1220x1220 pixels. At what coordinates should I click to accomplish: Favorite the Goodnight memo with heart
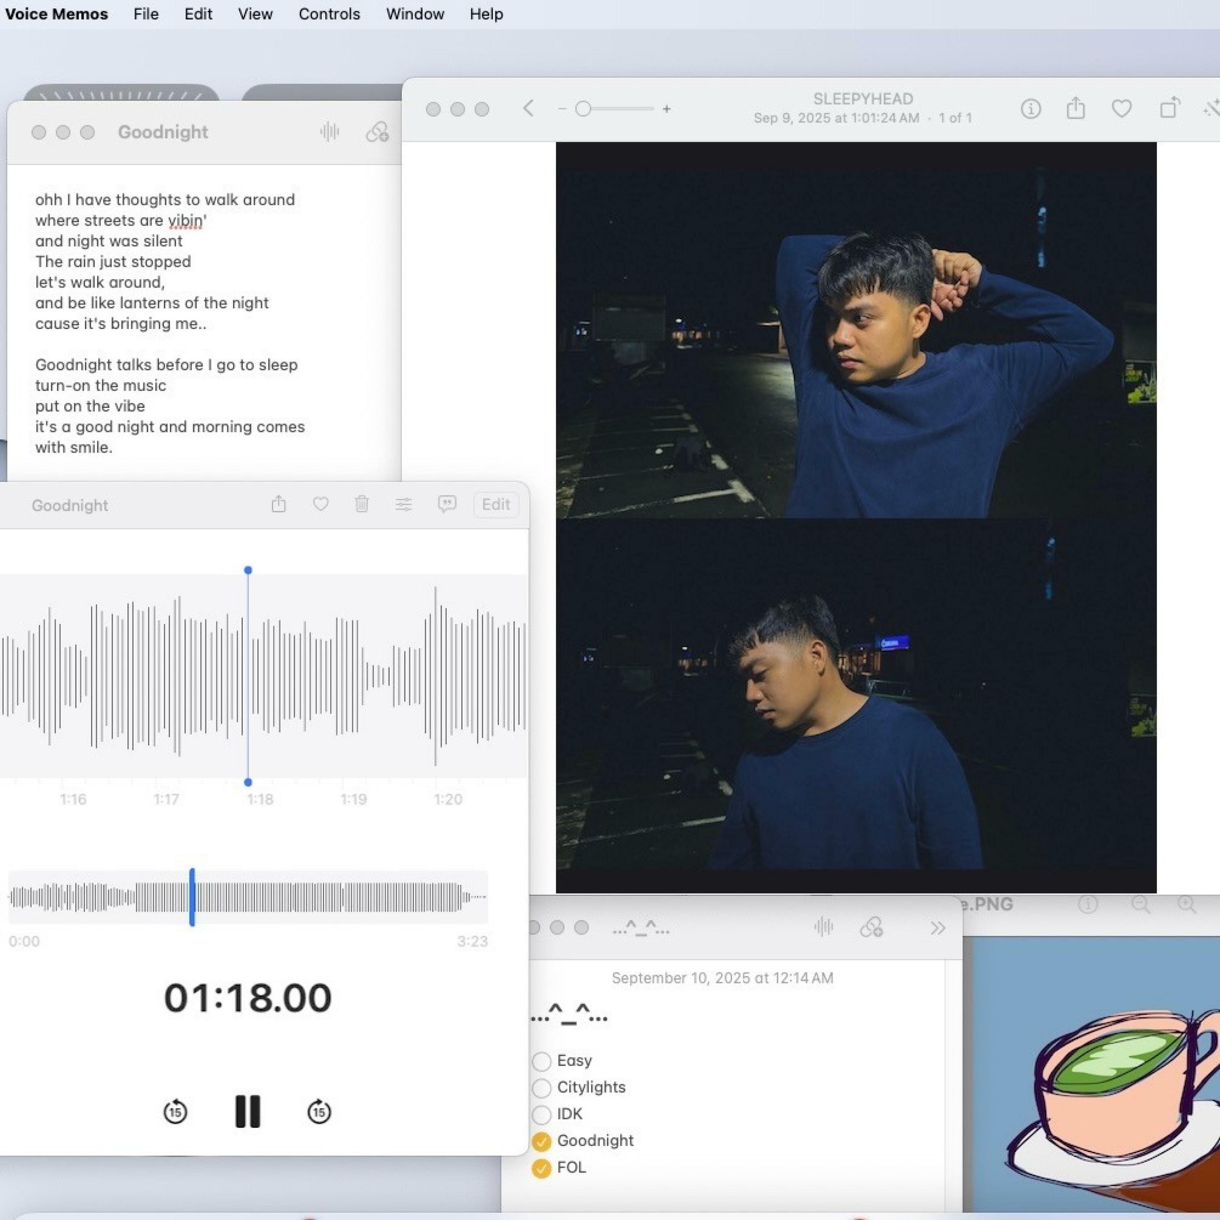coord(321,504)
